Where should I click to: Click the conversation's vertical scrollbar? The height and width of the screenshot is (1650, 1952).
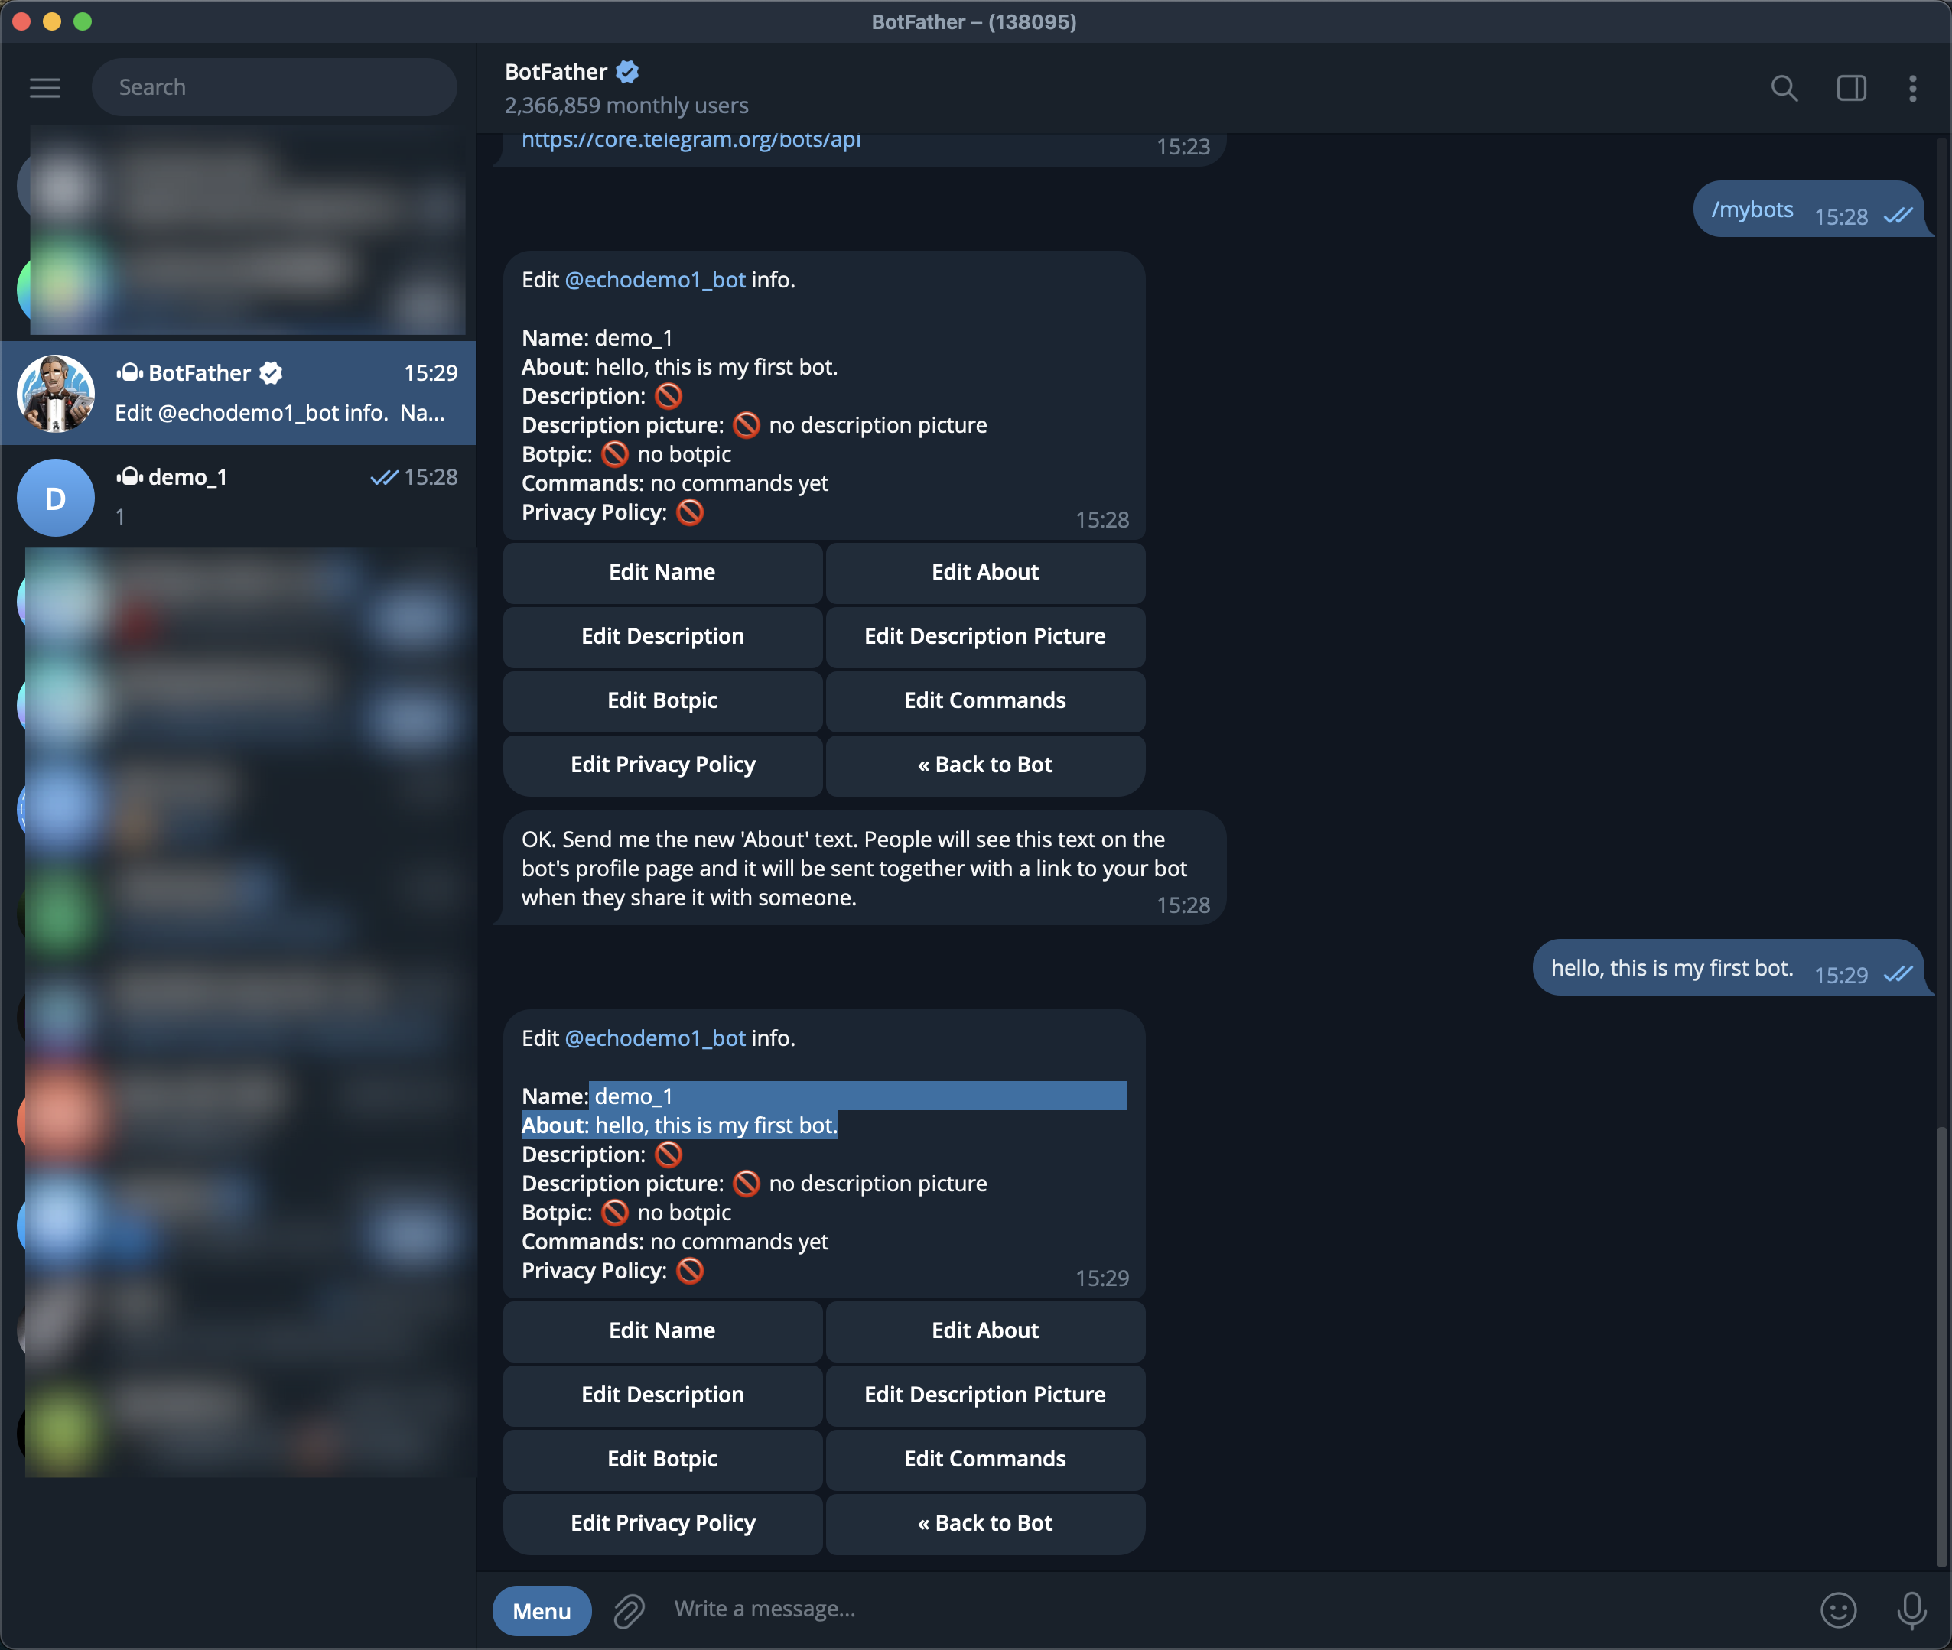1941,1347
